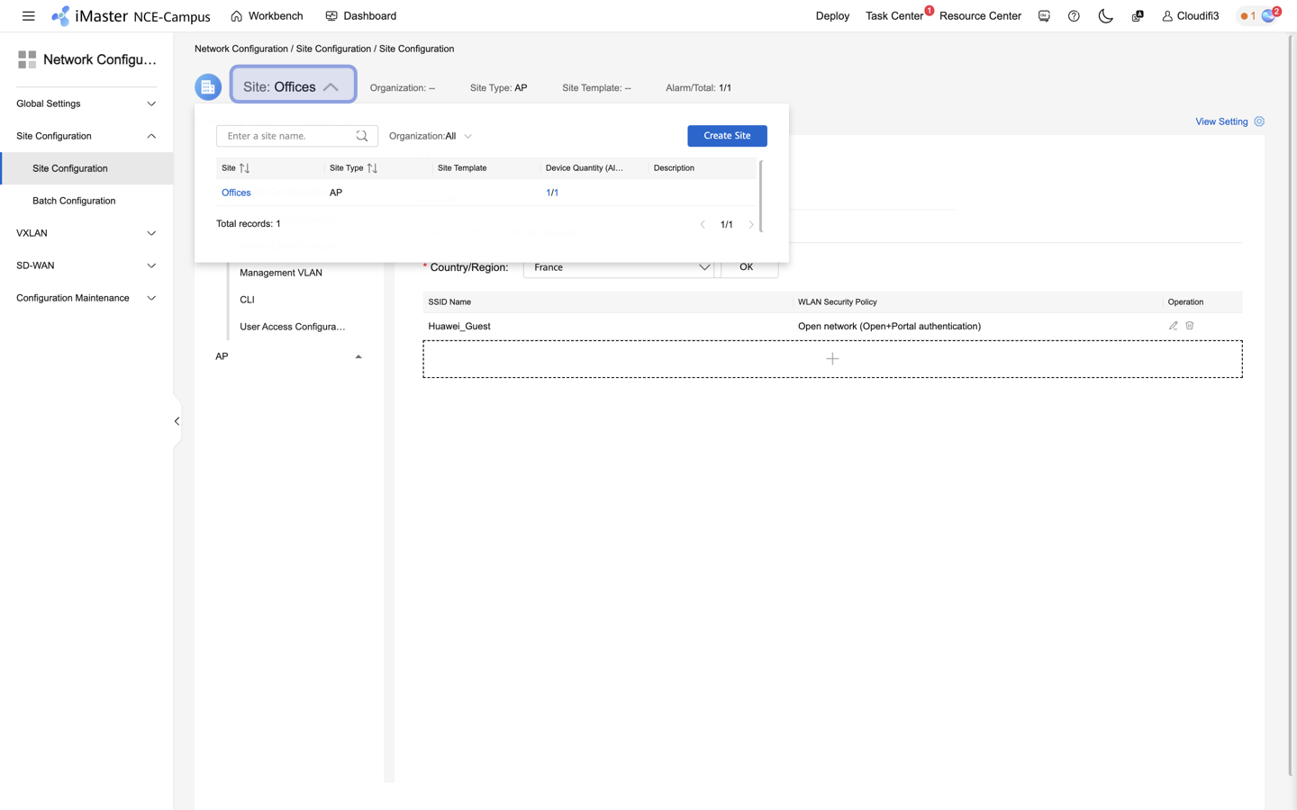
Task: Open the dark mode moon icon
Action: pos(1105,15)
